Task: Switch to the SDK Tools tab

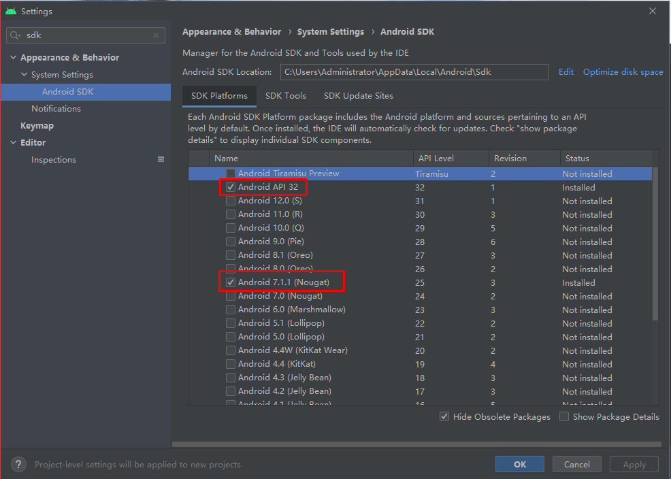Action: click(x=286, y=96)
